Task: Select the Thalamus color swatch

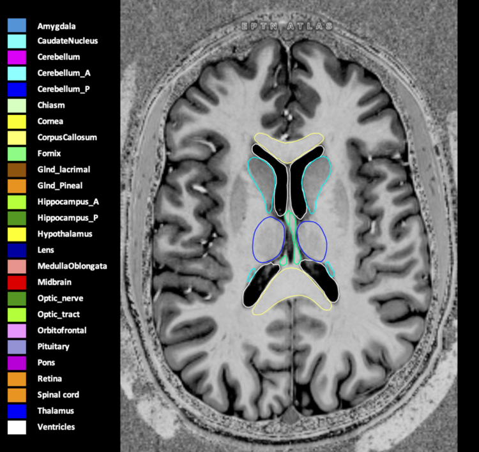Action: [17, 411]
